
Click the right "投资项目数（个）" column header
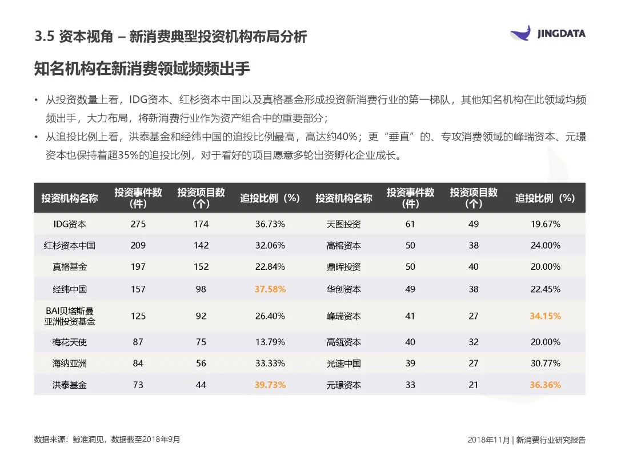(x=474, y=198)
